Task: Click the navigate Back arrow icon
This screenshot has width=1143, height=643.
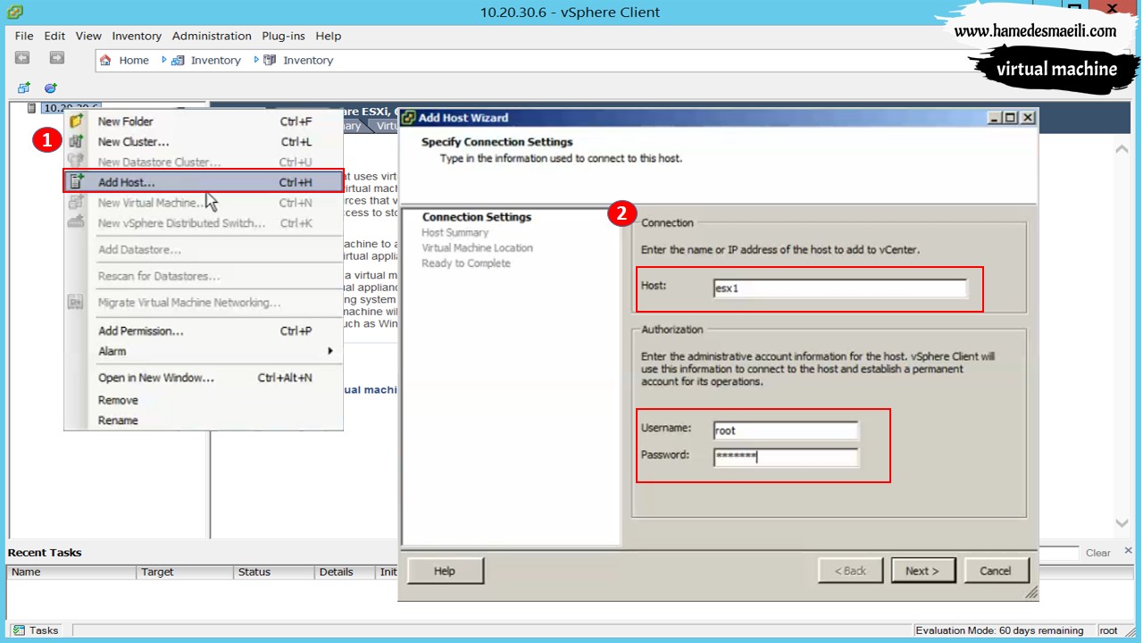Action: click(x=22, y=58)
